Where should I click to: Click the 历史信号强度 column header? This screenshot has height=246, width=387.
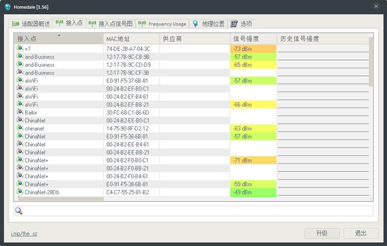point(323,39)
